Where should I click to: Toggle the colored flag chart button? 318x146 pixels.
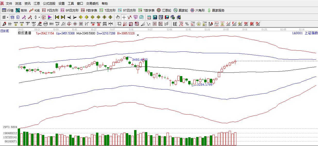[50, 17]
